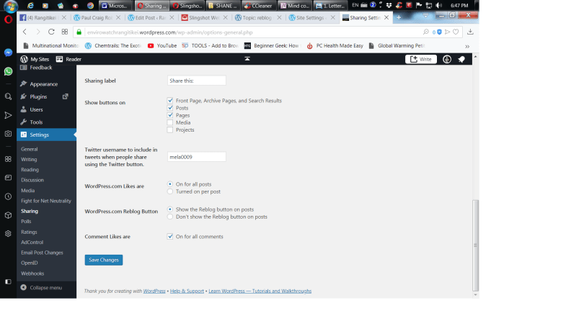Open Messenger in the Opera sidebar
This screenshot has height=313, width=584.
[8, 53]
